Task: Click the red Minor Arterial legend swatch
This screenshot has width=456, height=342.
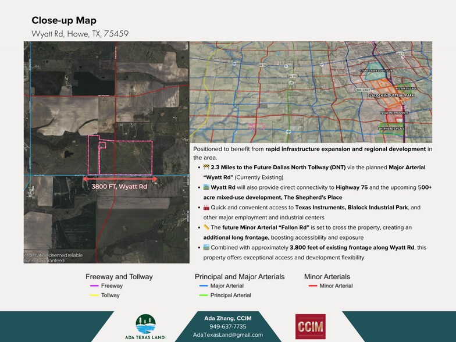Action: [313, 286]
